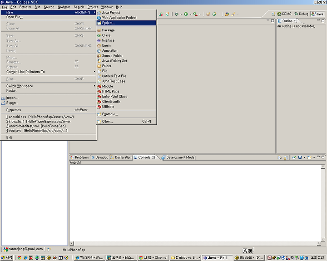
Task: Click the New Java Package toolbar icon
Action: point(208,14)
